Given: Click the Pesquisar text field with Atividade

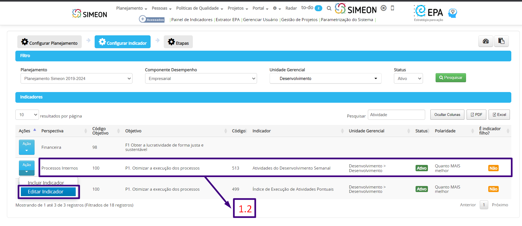Looking at the screenshot, I should (396, 115).
